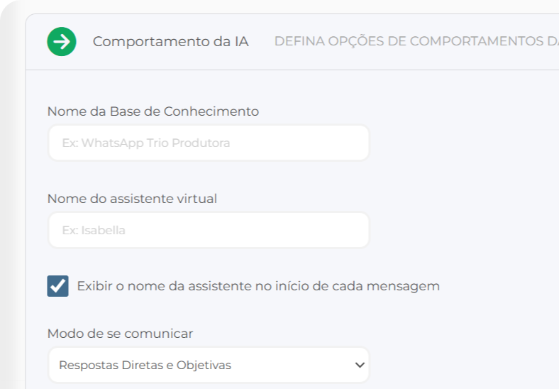
Task: Click the checkbox label about início de cada mensagem
Action: pos(258,286)
